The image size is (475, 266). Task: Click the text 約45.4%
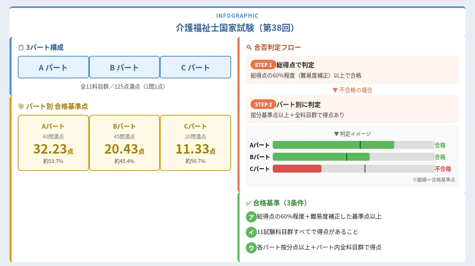124,161
